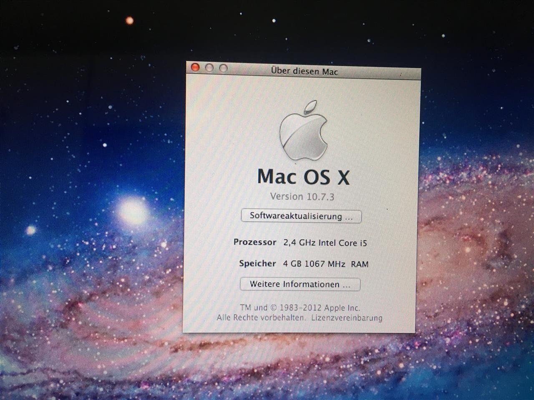Close the Über diesen Mac window

(195, 67)
